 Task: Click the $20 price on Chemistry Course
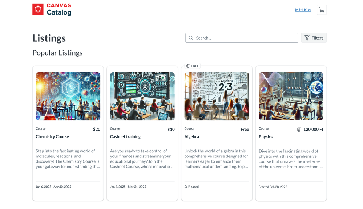(97, 129)
